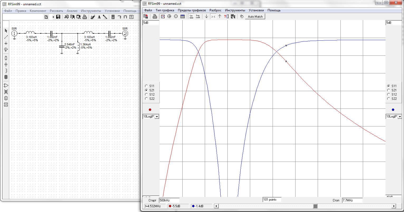
Task: Open Файл menu in schematic window
Action: click(8, 11)
